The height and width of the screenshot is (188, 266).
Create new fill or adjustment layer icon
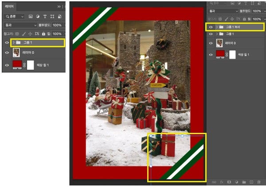236,182
